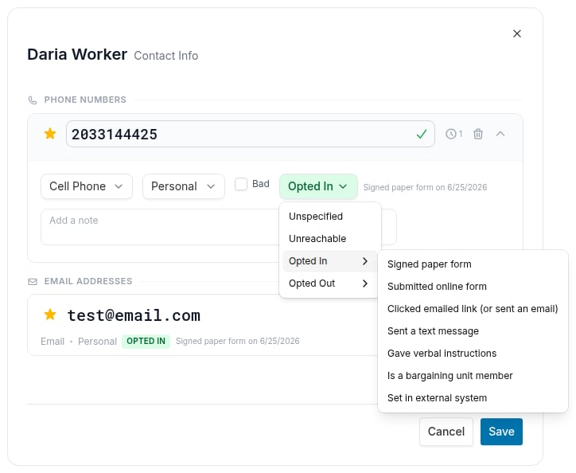This screenshot has width=576, height=473.
Task: Open the Personal category dropdown
Action: pos(183,186)
